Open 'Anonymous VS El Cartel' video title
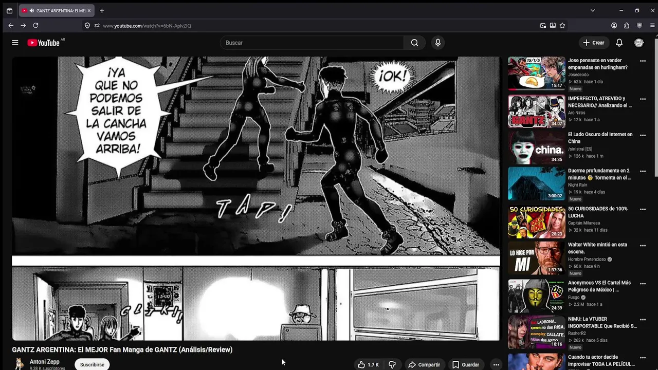This screenshot has height=370, width=658. coord(599,286)
